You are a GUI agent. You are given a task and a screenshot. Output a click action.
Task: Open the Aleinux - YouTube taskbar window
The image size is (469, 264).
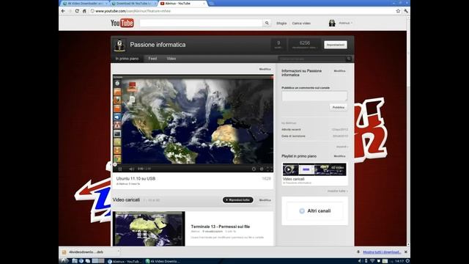click(125, 261)
